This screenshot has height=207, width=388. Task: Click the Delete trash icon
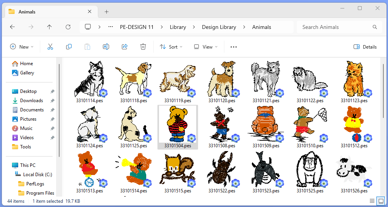[x=143, y=47]
